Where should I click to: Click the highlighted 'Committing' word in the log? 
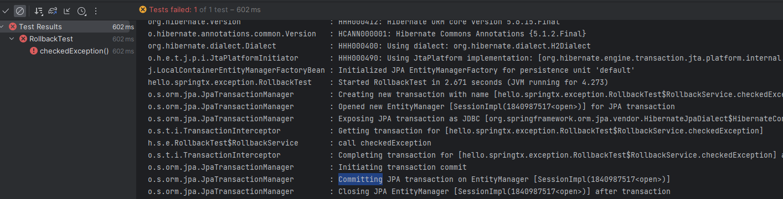coord(360,179)
